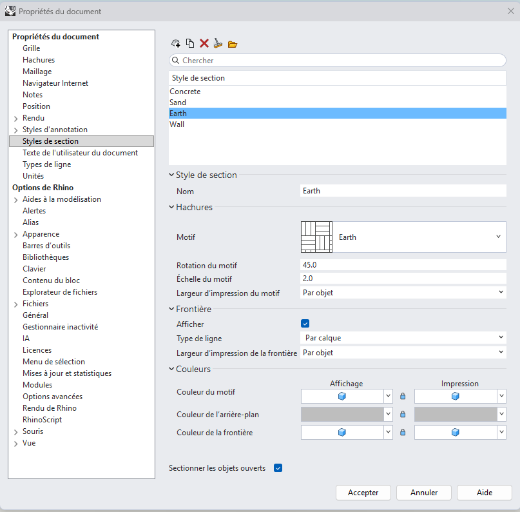Toggle Sectionner les objets ouverts checkbox
The image size is (520, 512).
(278, 468)
